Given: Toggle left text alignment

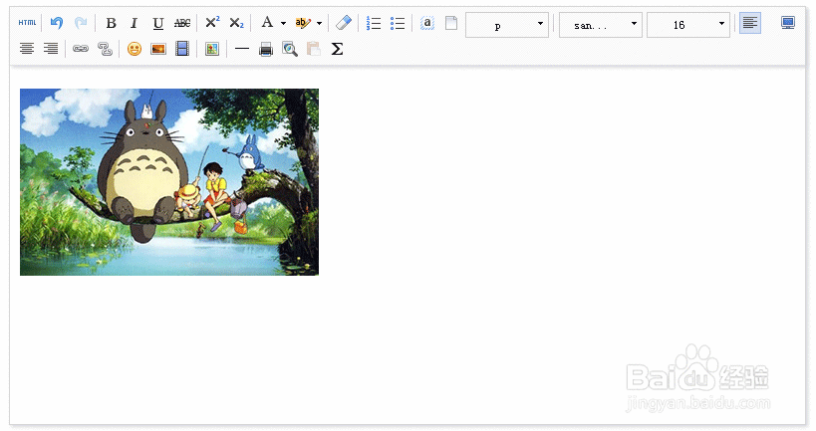Looking at the screenshot, I should point(750,23).
